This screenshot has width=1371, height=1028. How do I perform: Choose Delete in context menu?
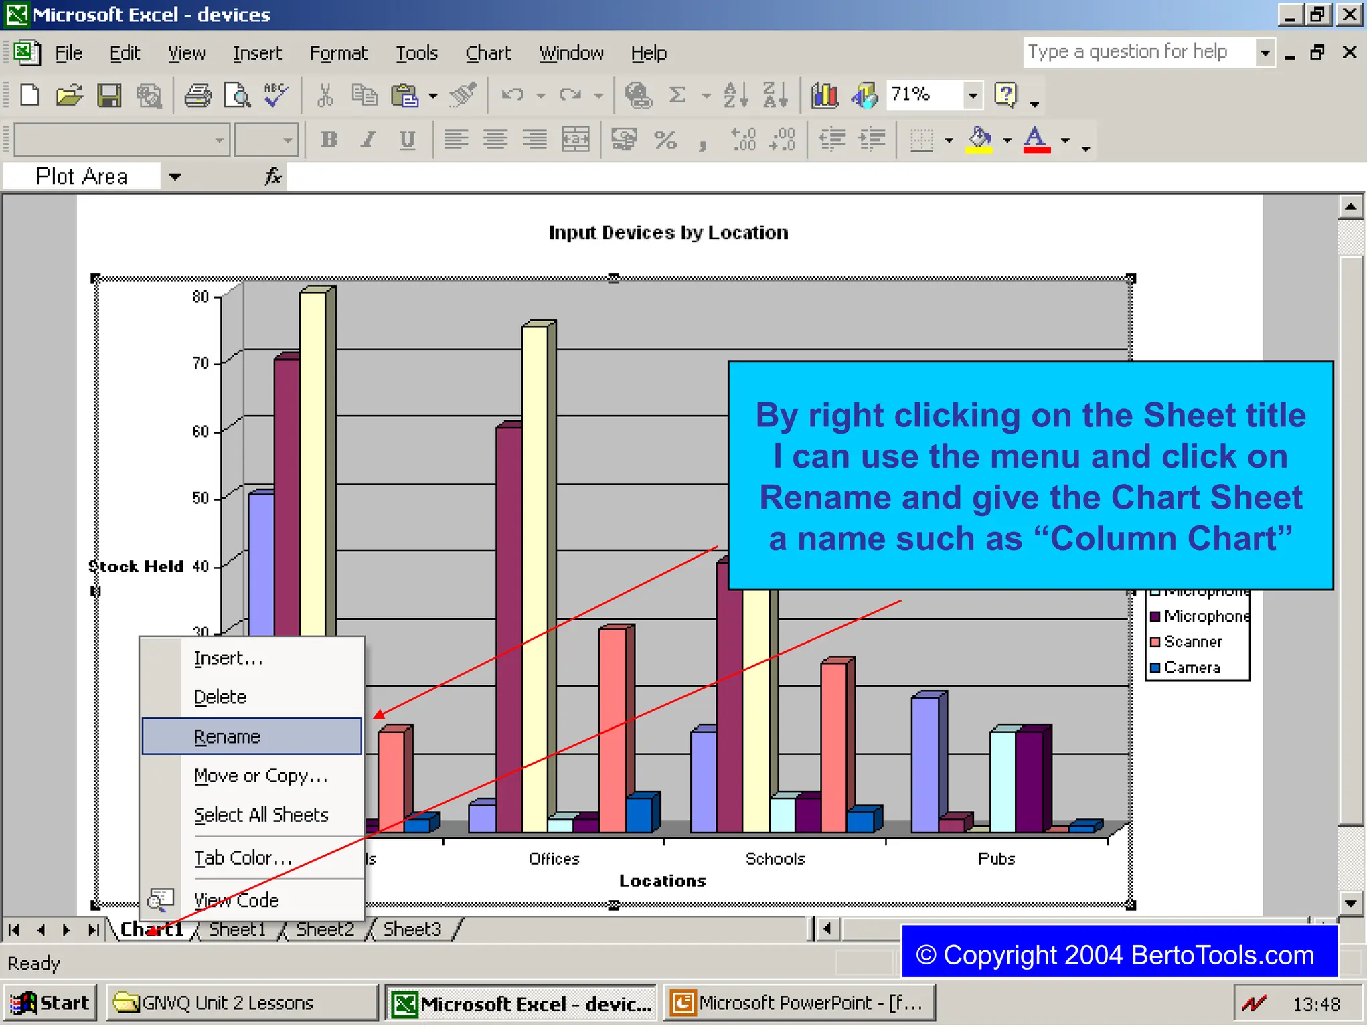[x=252, y=697]
